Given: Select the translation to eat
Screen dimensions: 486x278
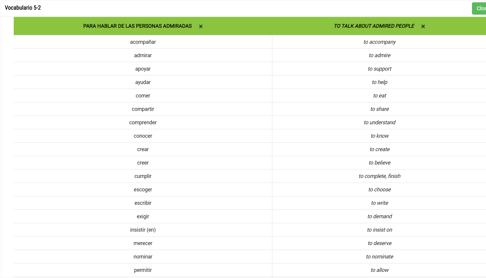Looking at the screenshot, I should point(380,96).
